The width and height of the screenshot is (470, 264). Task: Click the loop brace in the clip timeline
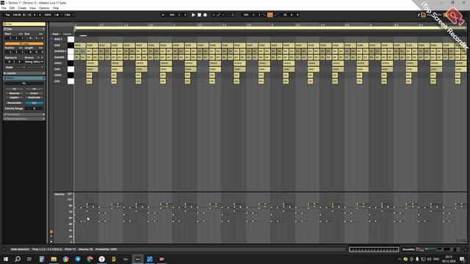click(271, 28)
